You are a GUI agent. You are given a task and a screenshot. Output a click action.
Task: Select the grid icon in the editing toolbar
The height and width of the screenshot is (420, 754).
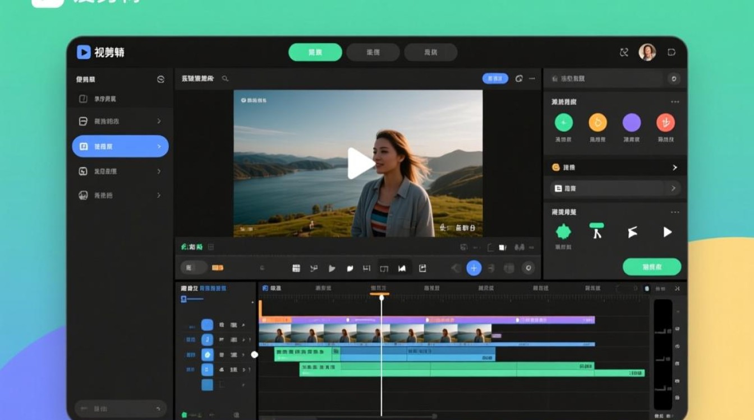pos(296,268)
